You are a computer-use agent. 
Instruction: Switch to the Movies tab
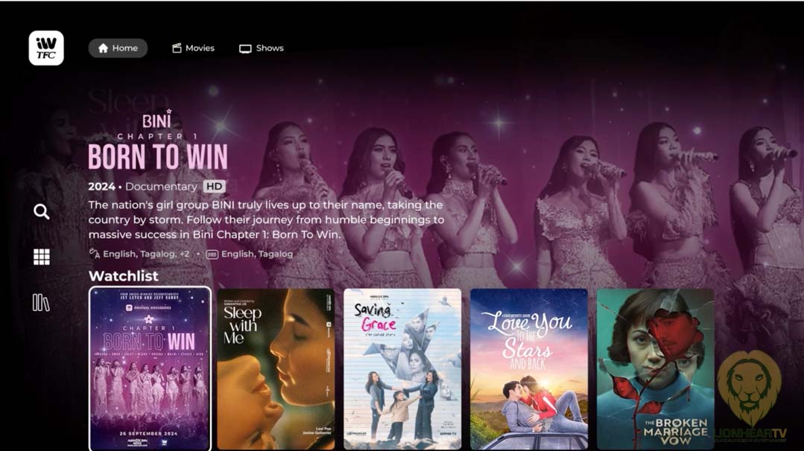(x=193, y=48)
